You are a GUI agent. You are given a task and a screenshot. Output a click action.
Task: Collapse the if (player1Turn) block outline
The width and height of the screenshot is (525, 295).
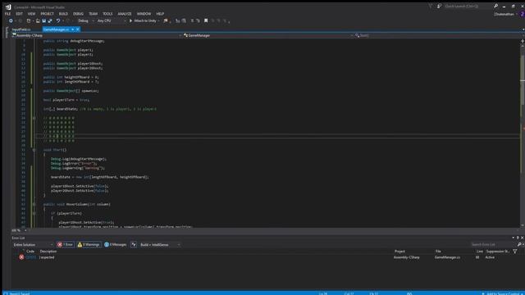pos(34,213)
